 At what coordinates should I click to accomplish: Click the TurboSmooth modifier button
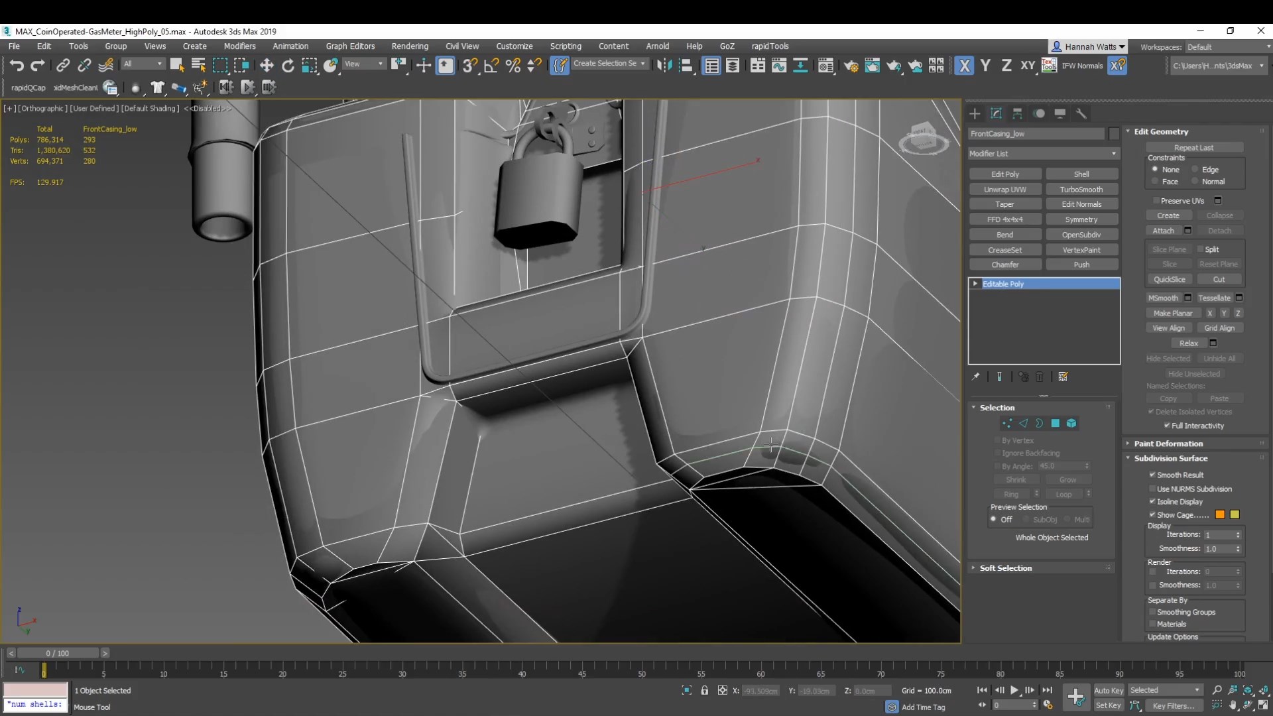tap(1081, 190)
